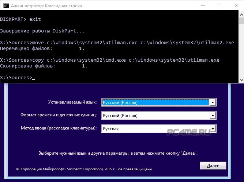244x182 pixels.
Task: Open the Формат времени и денежных единиц dropdown arrow
Action: [213, 116]
